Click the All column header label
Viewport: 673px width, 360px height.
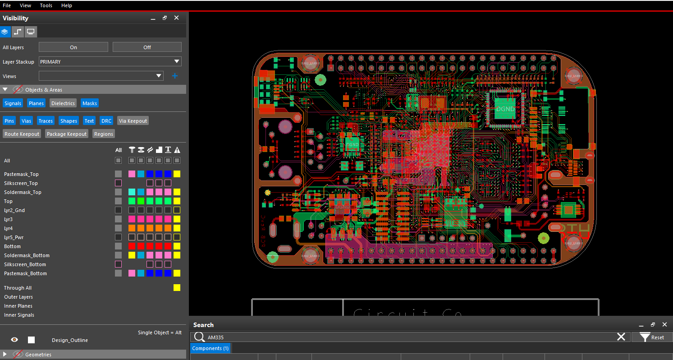(x=118, y=150)
